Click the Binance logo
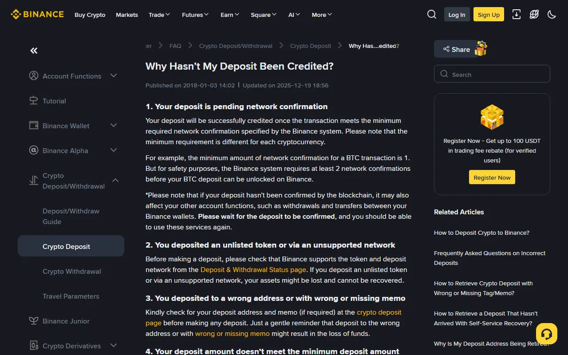 [x=37, y=14]
